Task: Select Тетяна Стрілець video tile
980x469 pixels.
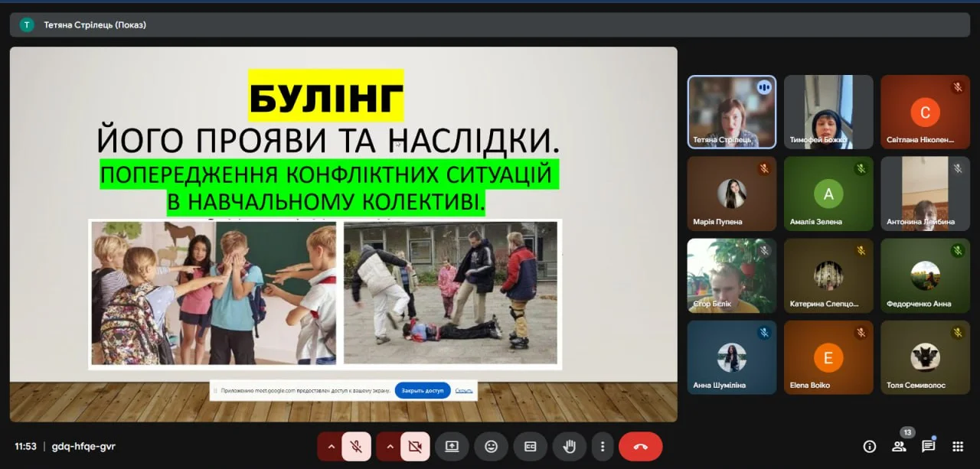Action: point(731,112)
